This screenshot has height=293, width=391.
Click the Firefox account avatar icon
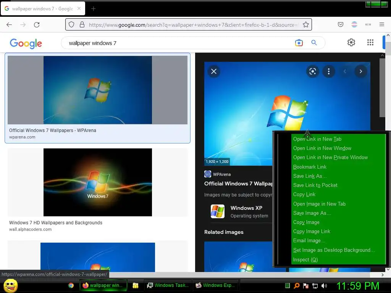click(354, 24)
